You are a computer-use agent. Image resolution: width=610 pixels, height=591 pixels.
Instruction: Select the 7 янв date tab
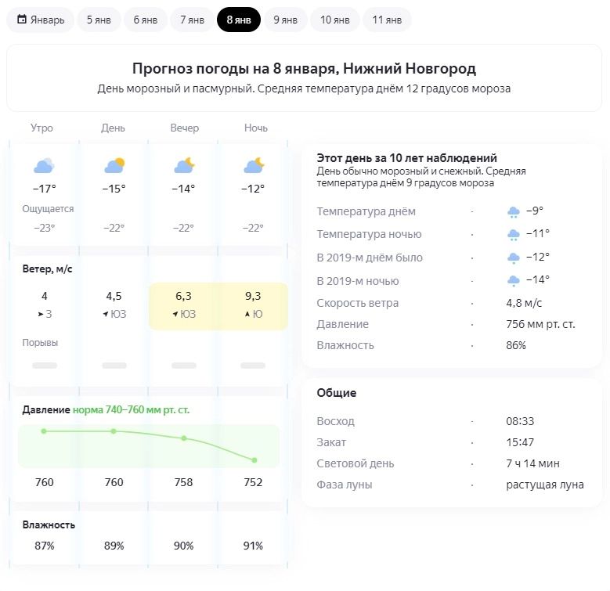pos(192,20)
